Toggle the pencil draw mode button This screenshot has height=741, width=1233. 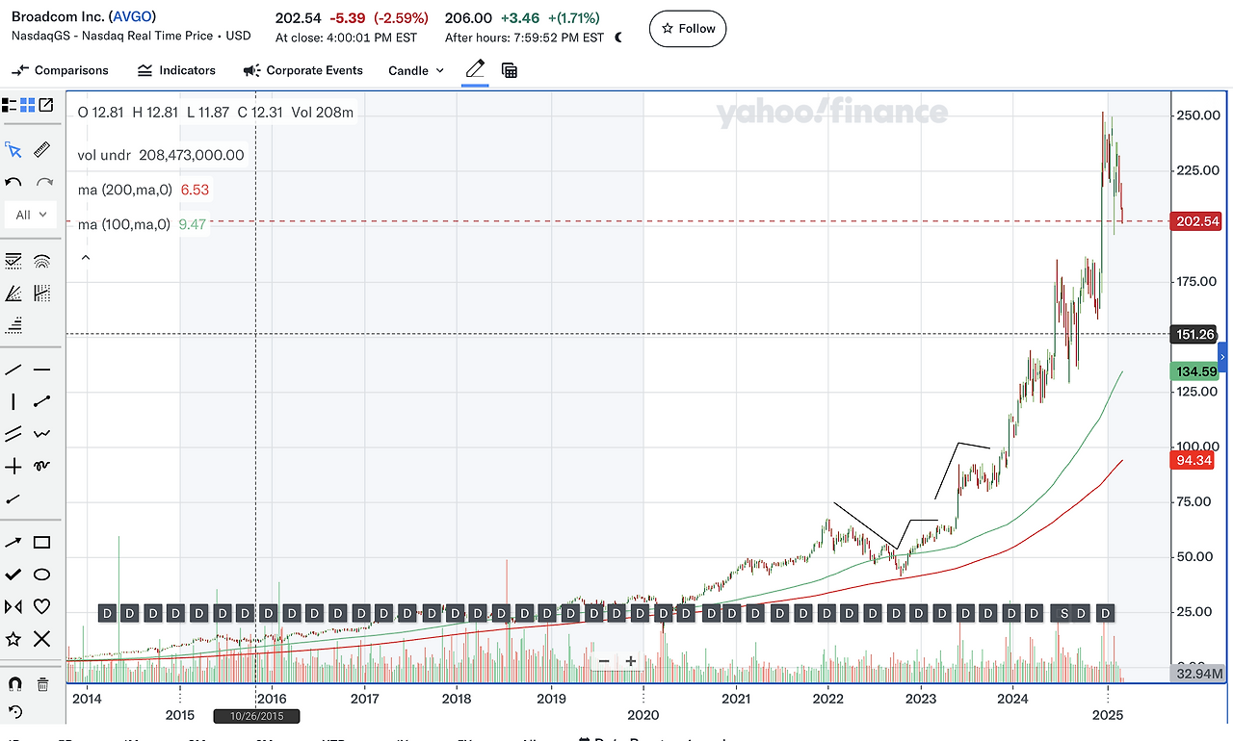coord(475,69)
